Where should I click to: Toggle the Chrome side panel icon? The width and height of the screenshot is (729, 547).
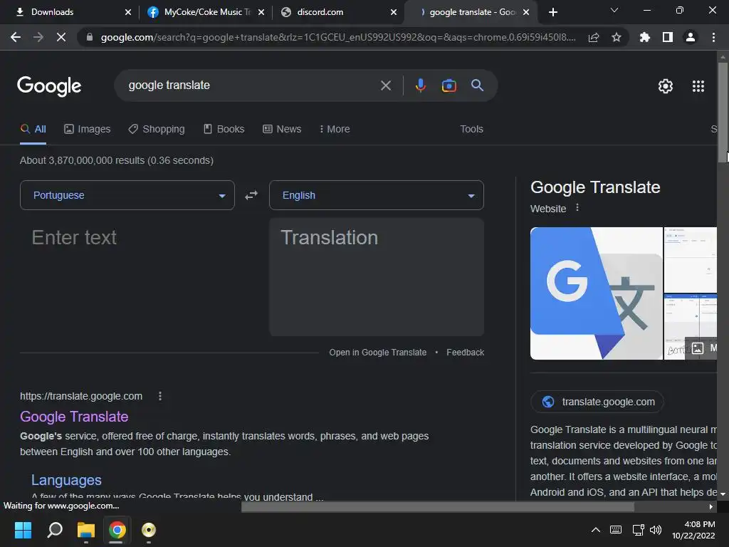click(668, 37)
